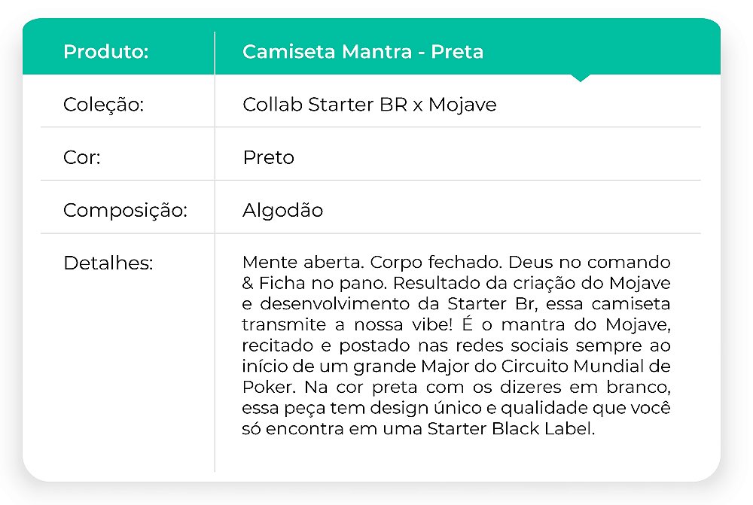Viewport: 753px width, 505px height.
Task: Click the "Coleção:" row label
Action: (103, 105)
